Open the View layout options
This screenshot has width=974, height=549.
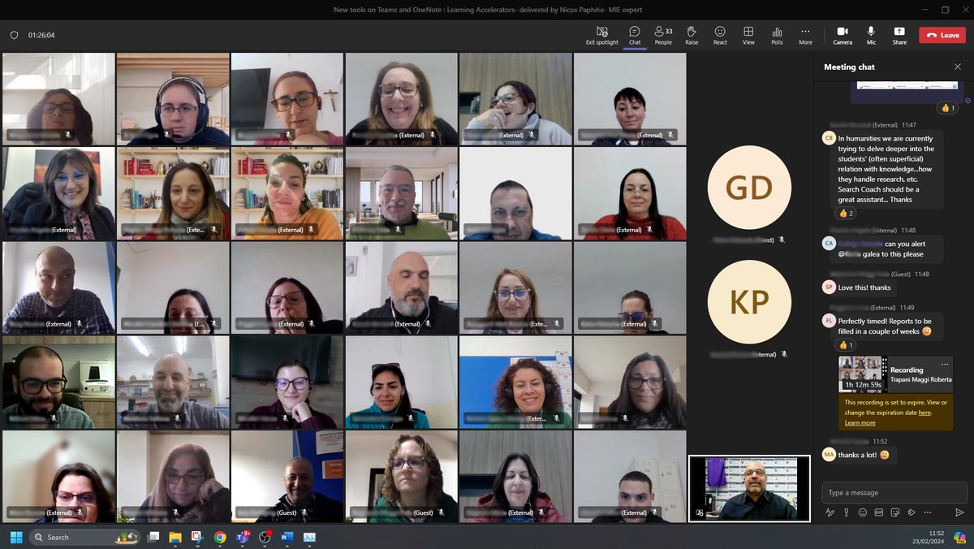click(x=748, y=34)
